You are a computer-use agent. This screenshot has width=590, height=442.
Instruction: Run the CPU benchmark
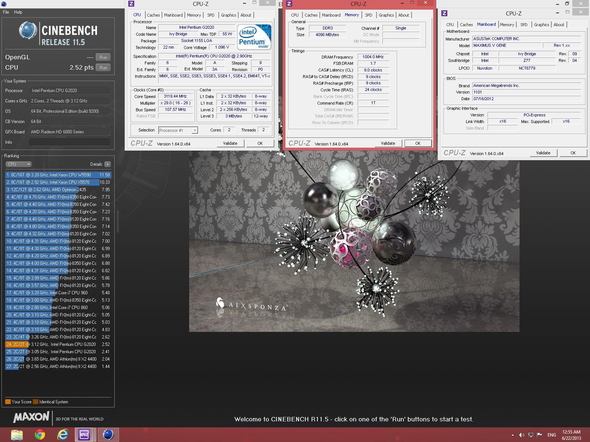[103, 68]
